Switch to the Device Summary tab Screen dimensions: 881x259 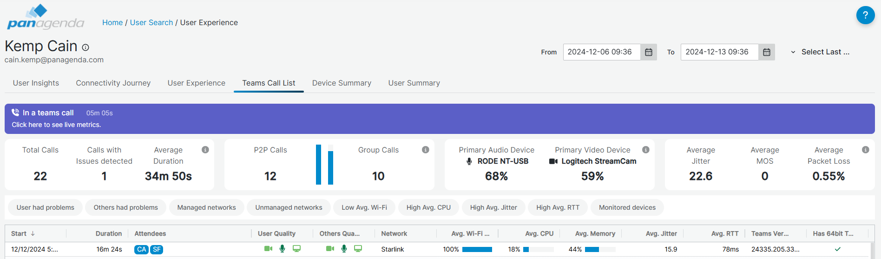342,83
